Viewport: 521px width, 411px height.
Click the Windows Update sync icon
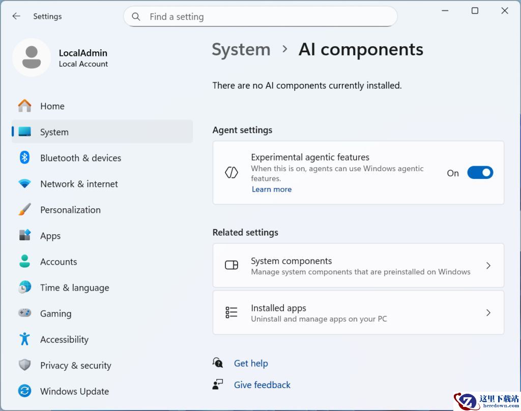coord(24,391)
